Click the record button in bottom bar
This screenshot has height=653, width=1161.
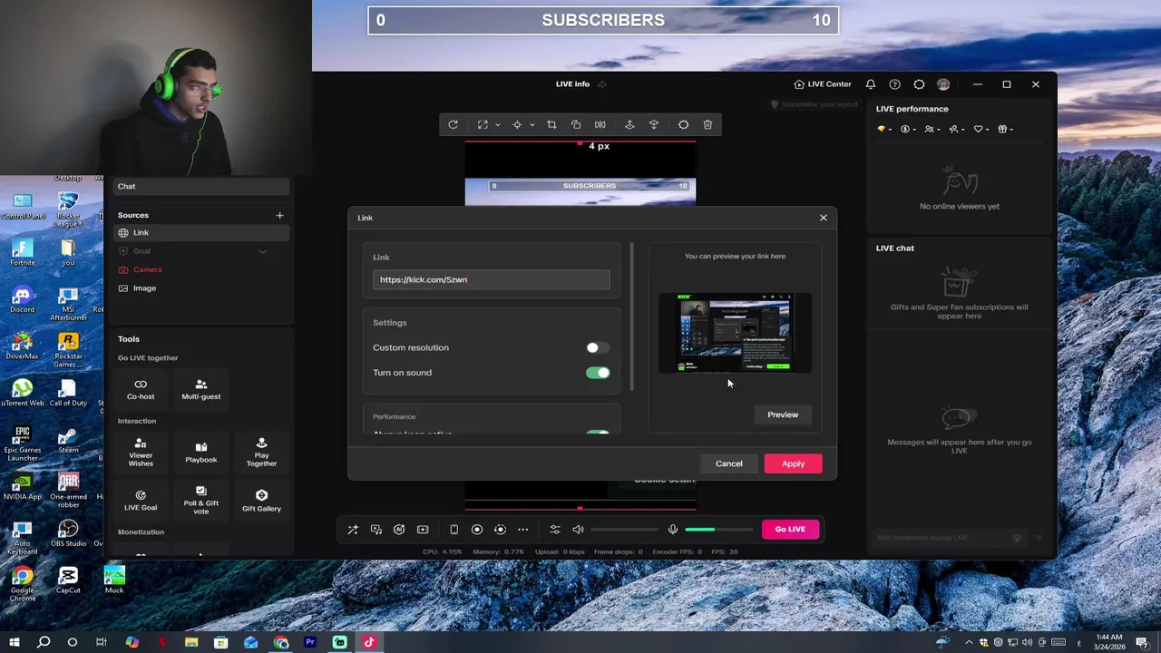point(477,530)
